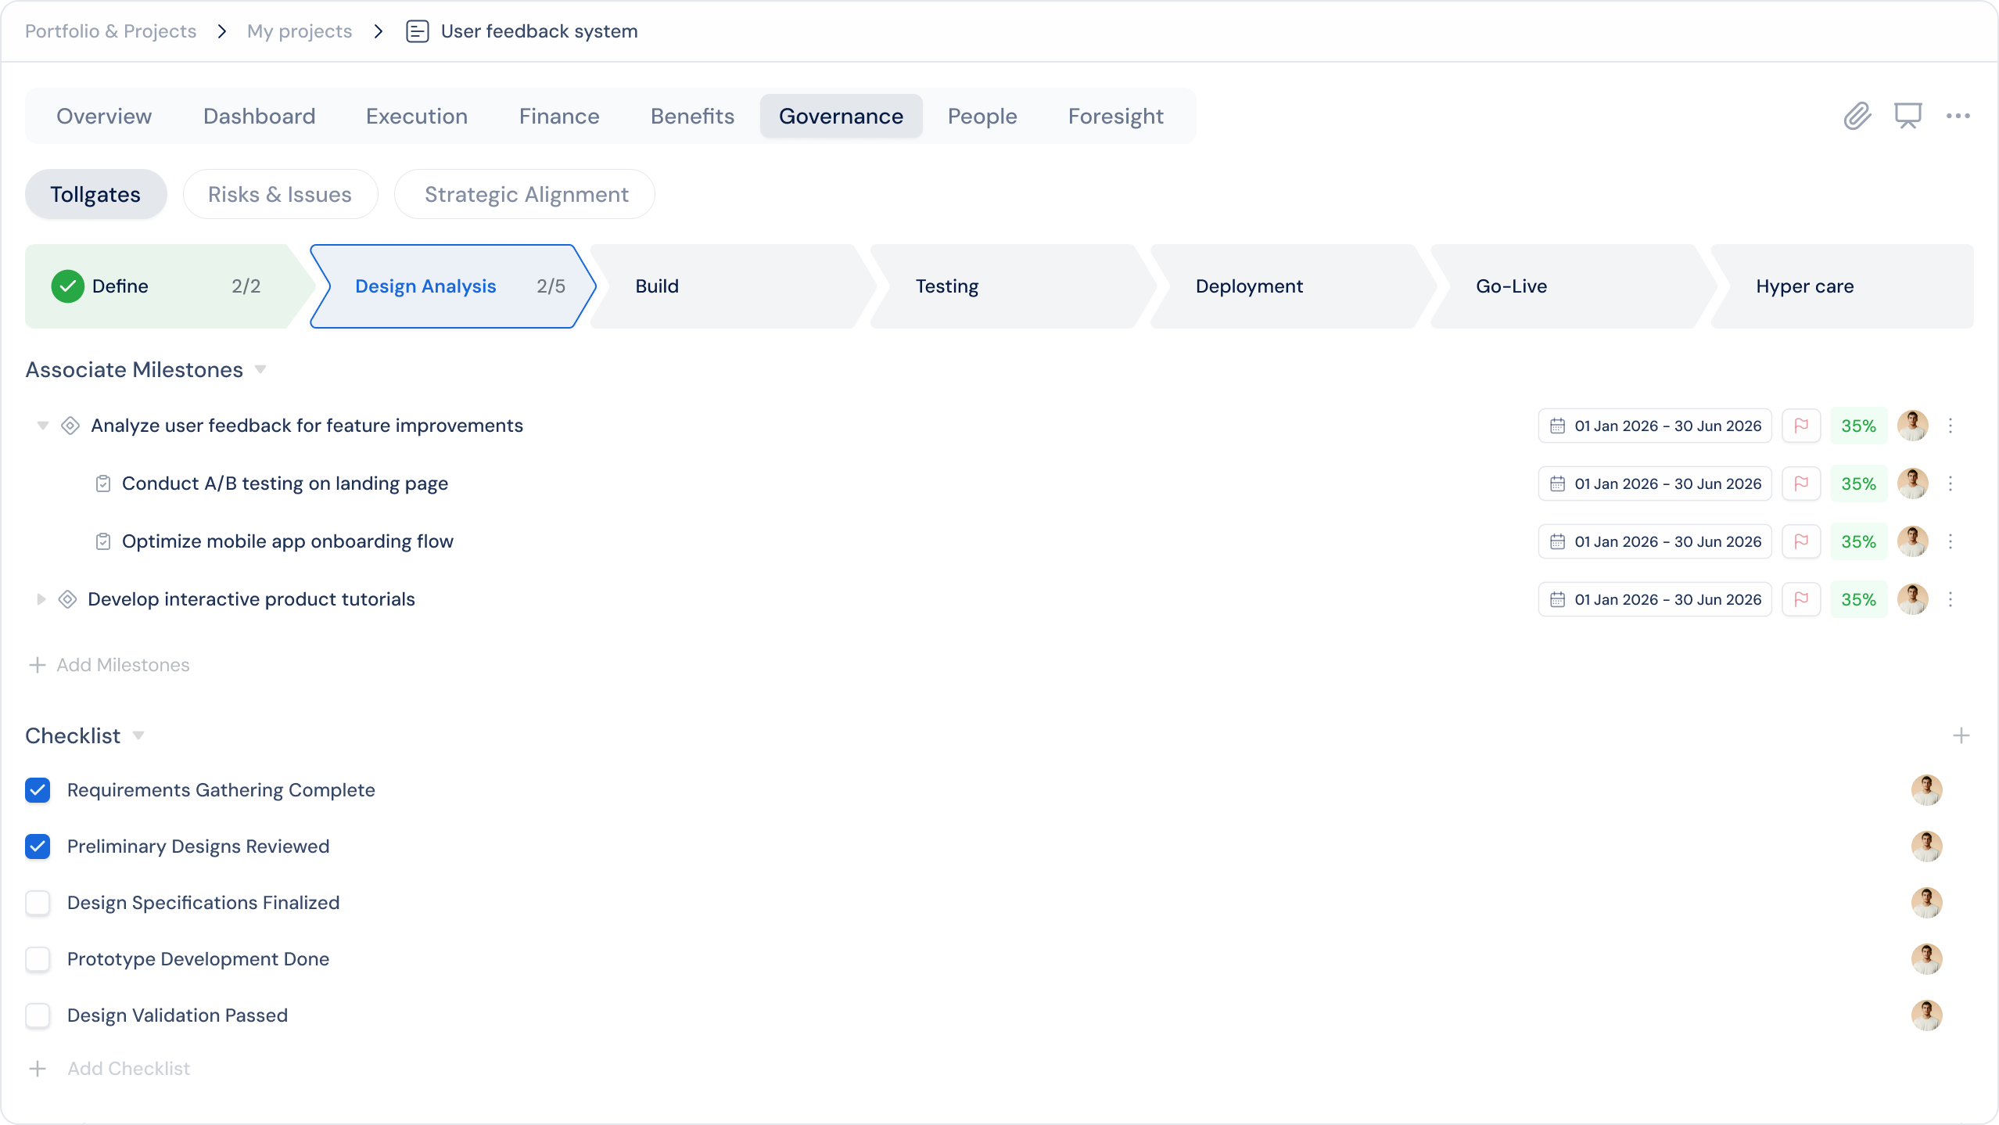Click the red flag on Optimize mobile app row

click(1801, 541)
